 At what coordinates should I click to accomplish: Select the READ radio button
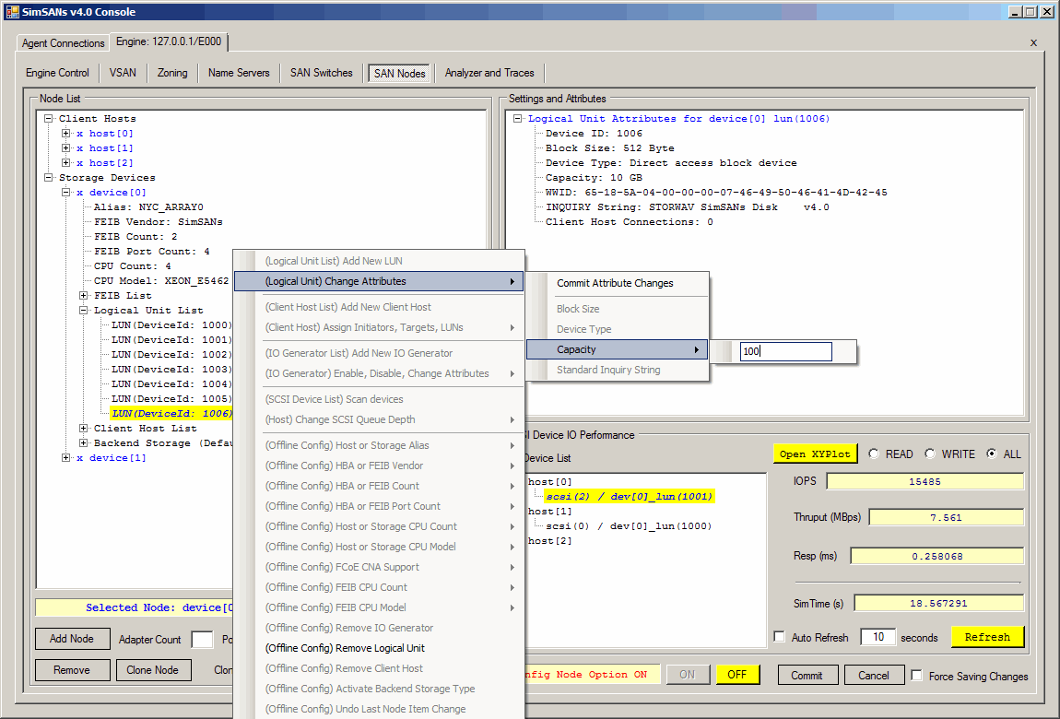pos(873,454)
